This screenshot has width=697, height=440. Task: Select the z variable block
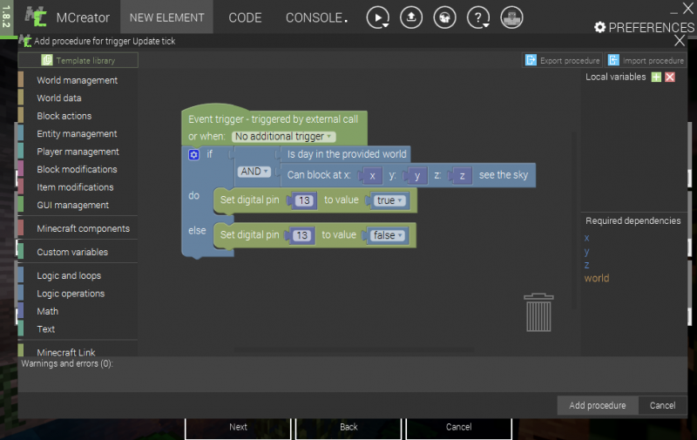tap(462, 175)
